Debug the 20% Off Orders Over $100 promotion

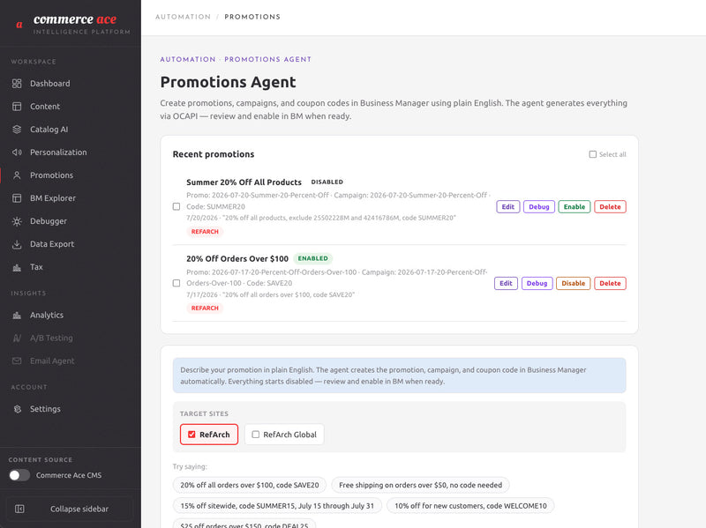click(537, 283)
